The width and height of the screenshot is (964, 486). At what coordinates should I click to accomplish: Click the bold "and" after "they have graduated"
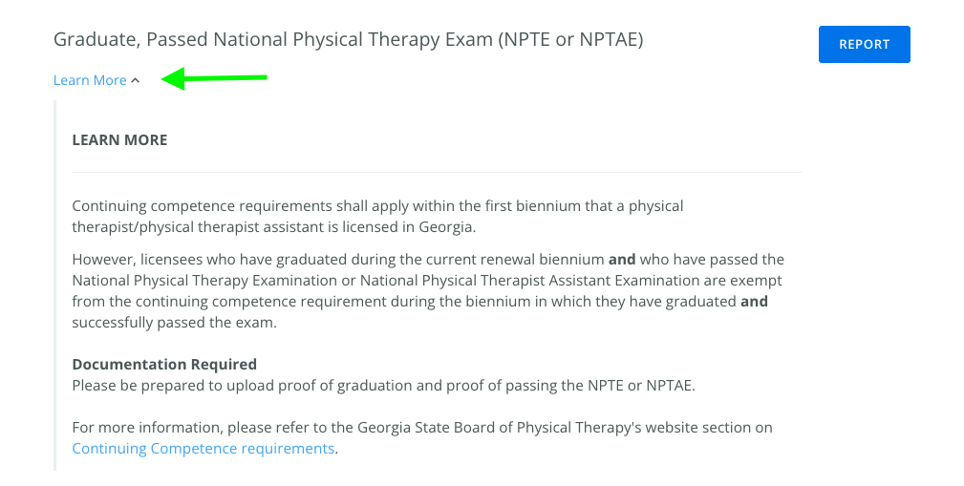coord(754,302)
